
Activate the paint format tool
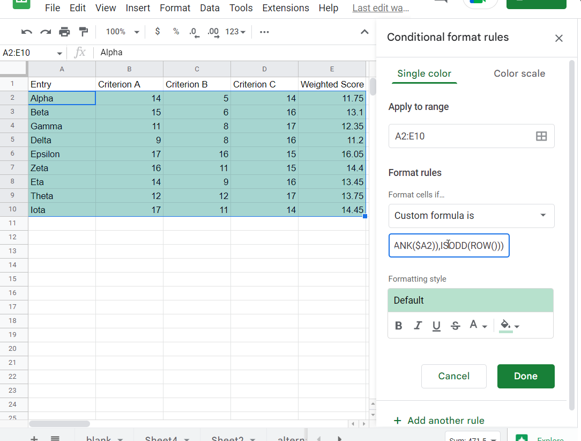coord(84,32)
